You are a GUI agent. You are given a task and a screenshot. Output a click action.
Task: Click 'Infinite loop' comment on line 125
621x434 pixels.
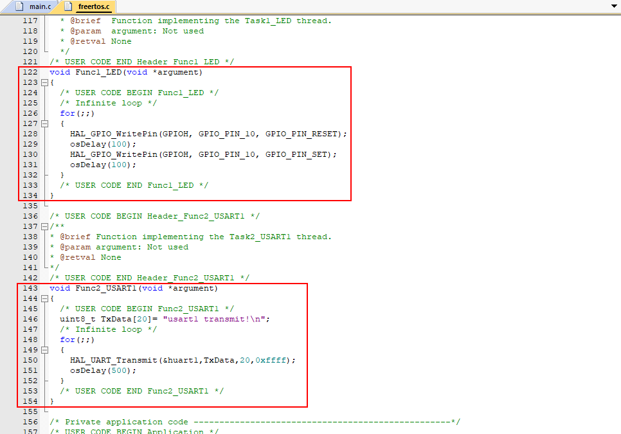click(108, 103)
